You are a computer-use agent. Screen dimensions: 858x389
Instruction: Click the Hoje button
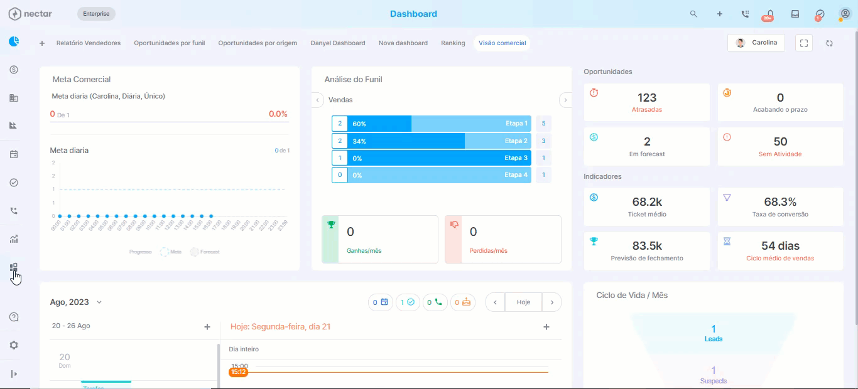tap(524, 302)
